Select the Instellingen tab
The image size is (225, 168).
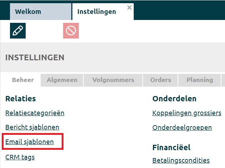click(x=96, y=11)
